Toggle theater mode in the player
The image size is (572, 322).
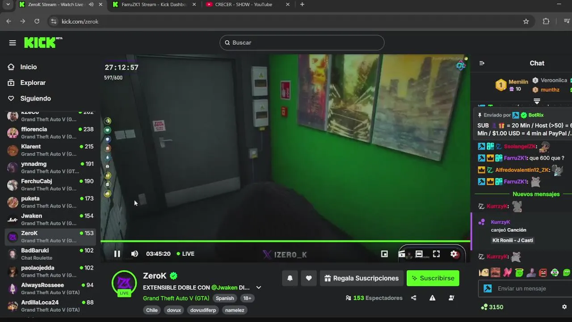tap(419, 254)
